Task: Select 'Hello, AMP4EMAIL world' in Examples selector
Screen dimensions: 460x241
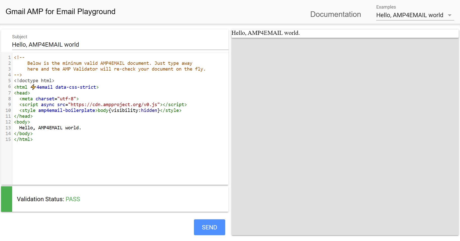Action: pyautogui.click(x=415, y=15)
